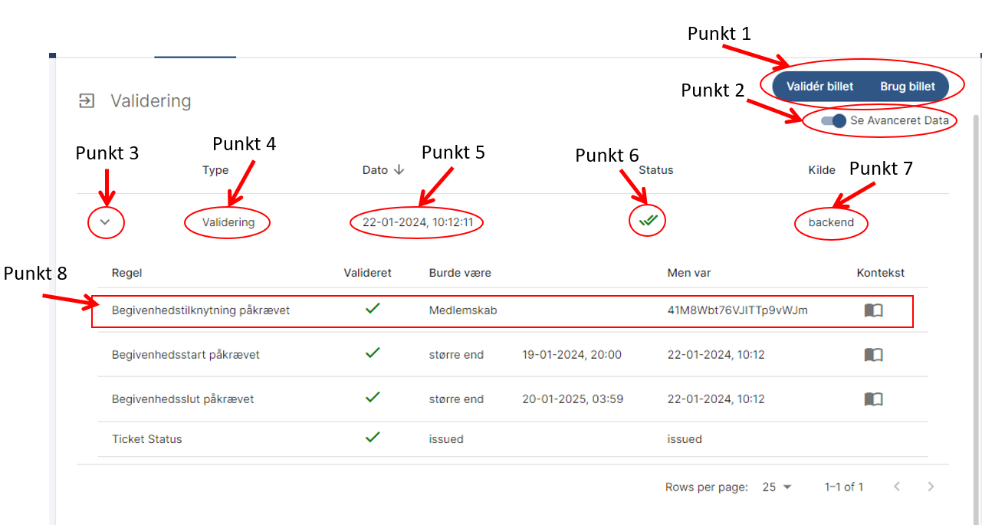Image resolution: width=982 pixels, height=525 pixels.
Task: Select the Ticket Status rule row
Action: (x=147, y=439)
